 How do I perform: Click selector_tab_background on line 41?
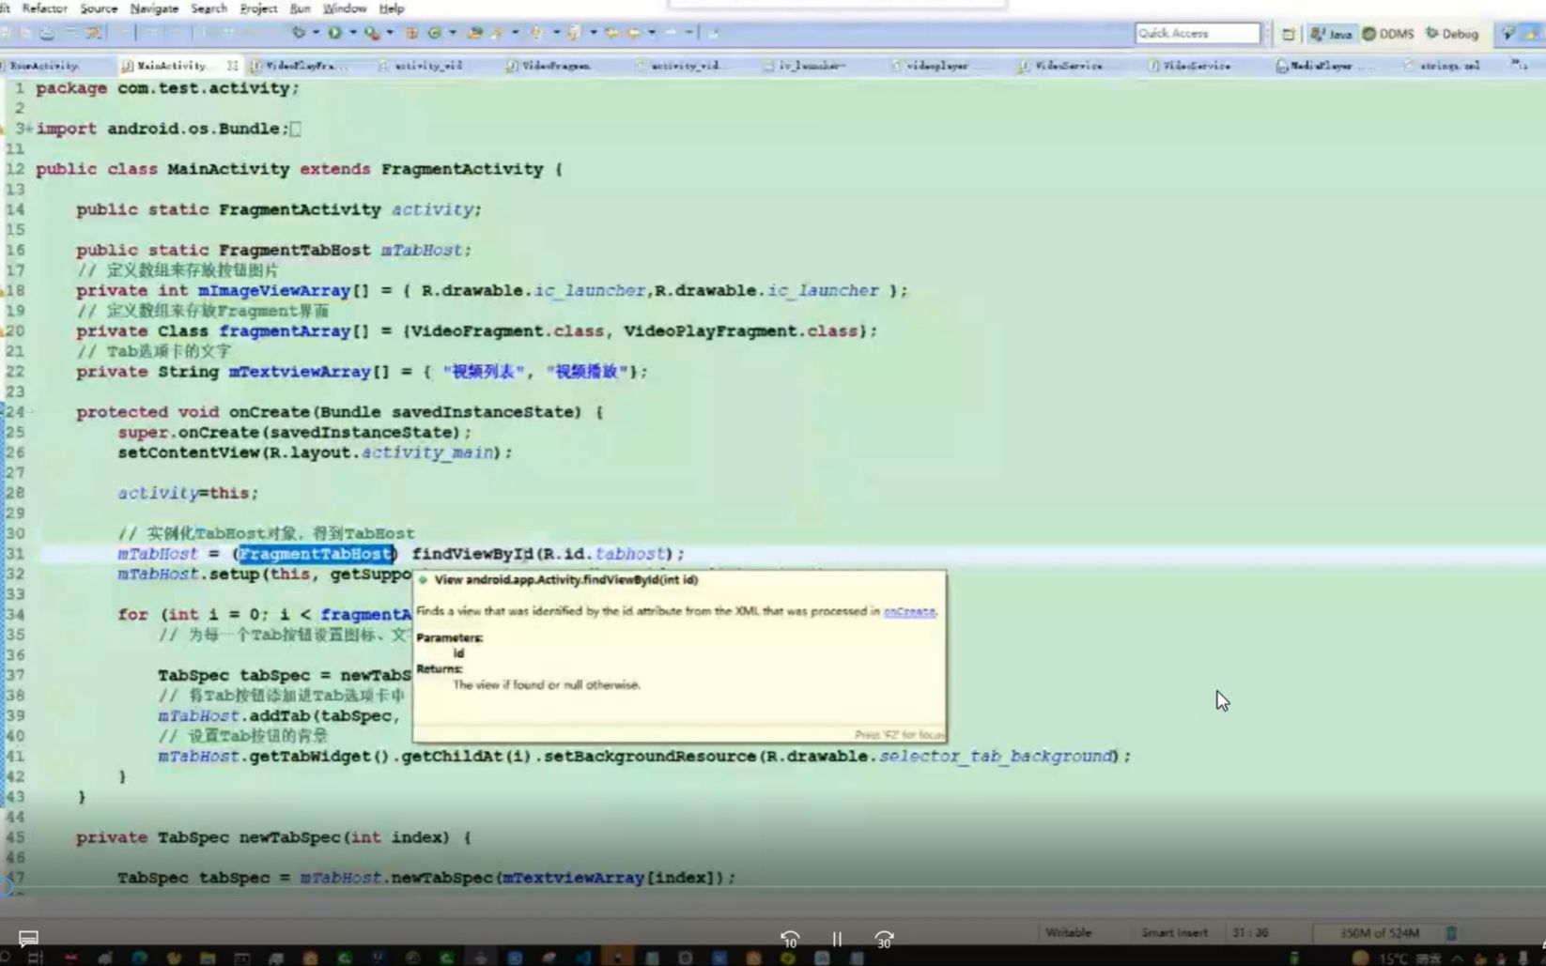996,756
